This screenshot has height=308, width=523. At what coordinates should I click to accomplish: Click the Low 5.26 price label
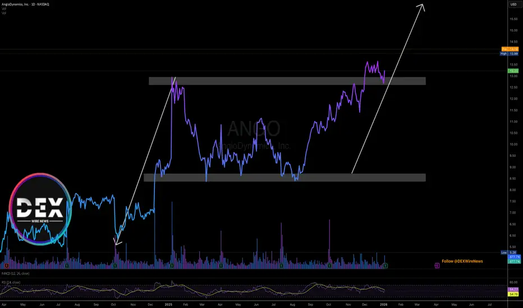point(509,253)
